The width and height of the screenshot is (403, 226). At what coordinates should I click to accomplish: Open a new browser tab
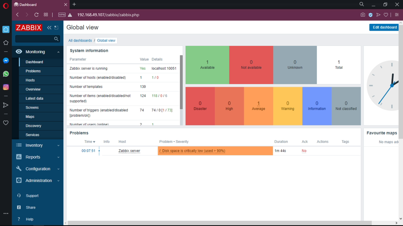pyautogui.click(x=74, y=4)
